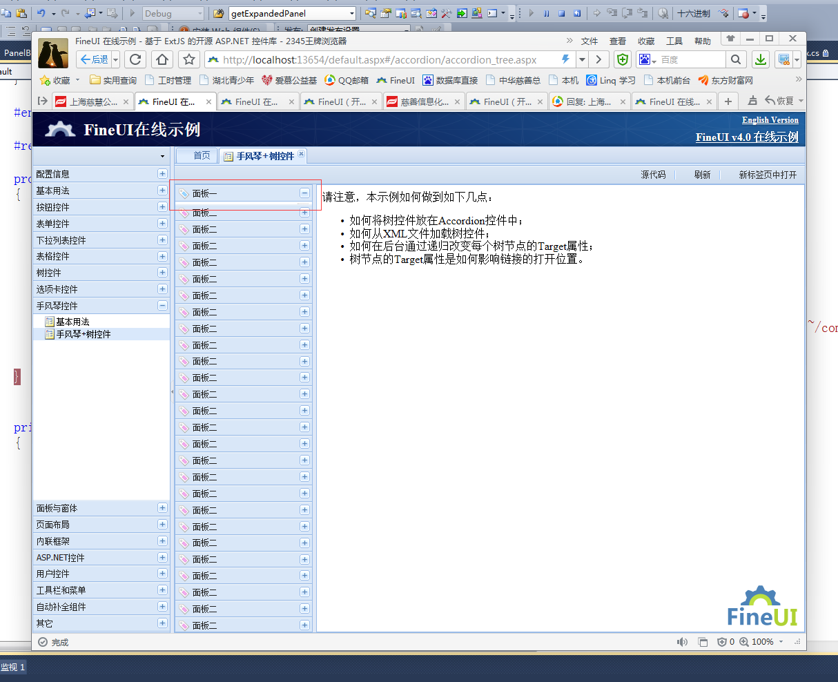
Task: Open the left panel header dropdown arrow
Action: [x=162, y=157]
